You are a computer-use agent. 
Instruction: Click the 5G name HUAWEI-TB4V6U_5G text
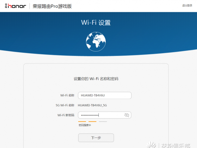92,105
